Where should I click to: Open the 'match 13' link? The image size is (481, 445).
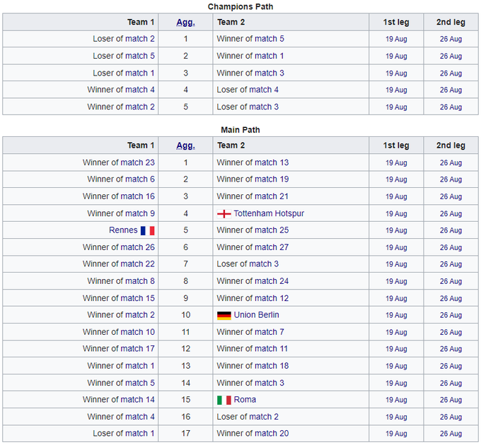[x=272, y=162]
